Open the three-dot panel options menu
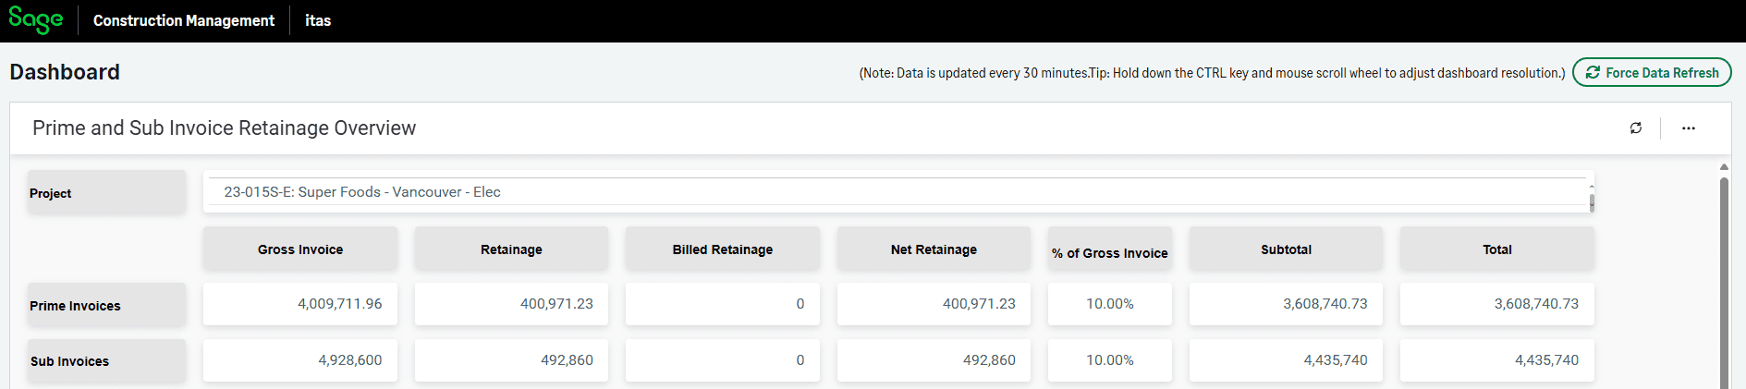This screenshot has width=1746, height=389. [1689, 128]
